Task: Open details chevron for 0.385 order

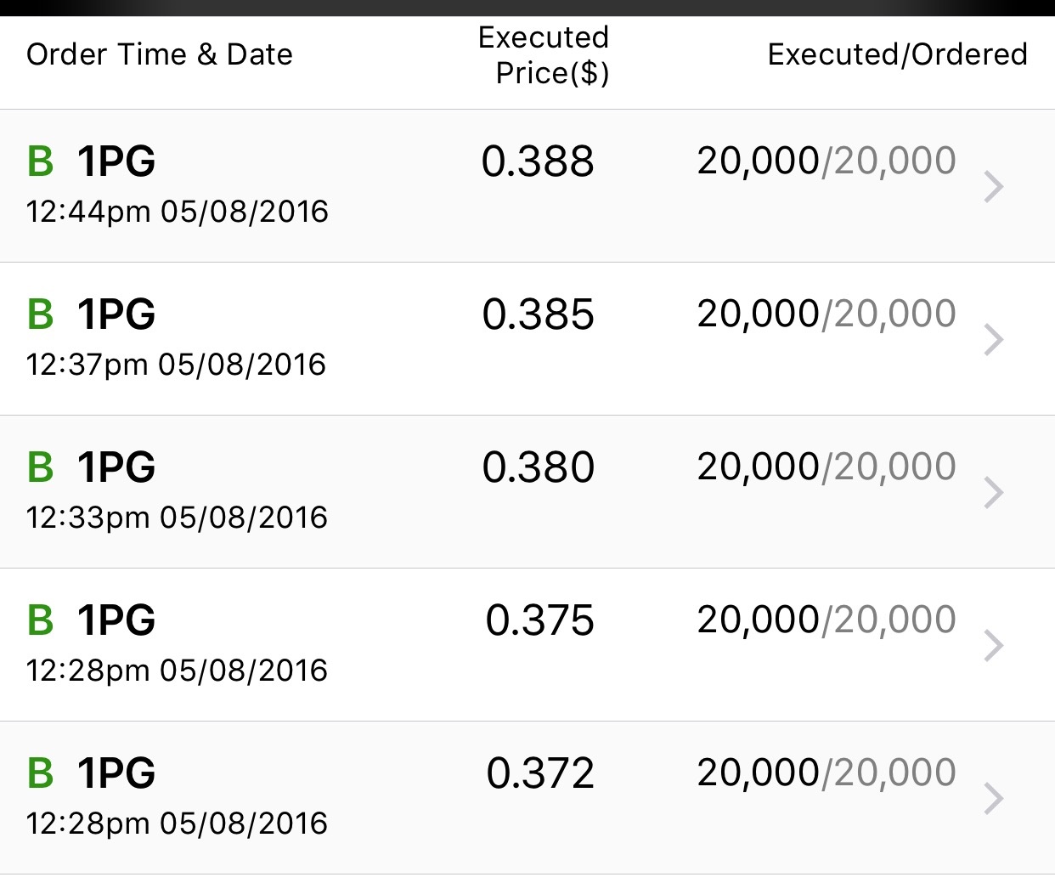Action: coord(994,340)
